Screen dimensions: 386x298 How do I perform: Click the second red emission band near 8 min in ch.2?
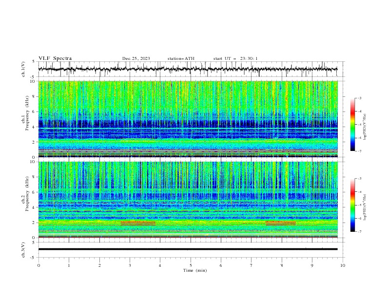coord(281,223)
